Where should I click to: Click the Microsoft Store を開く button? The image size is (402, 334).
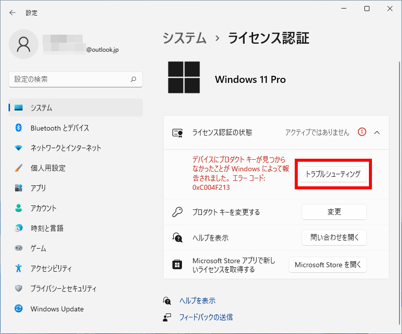(x=328, y=265)
